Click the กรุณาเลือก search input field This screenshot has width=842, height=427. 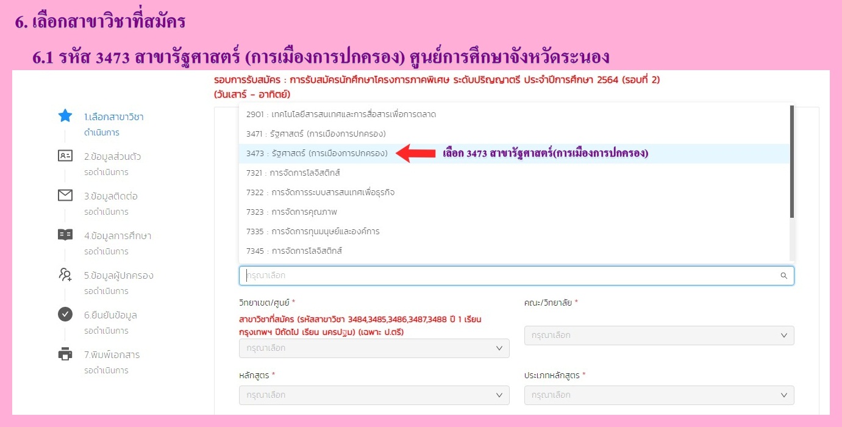pos(506,276)
